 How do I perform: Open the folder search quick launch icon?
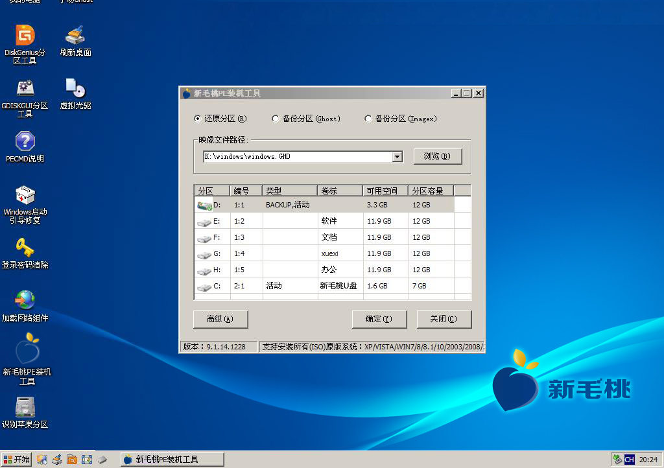[x=71, y=459]
